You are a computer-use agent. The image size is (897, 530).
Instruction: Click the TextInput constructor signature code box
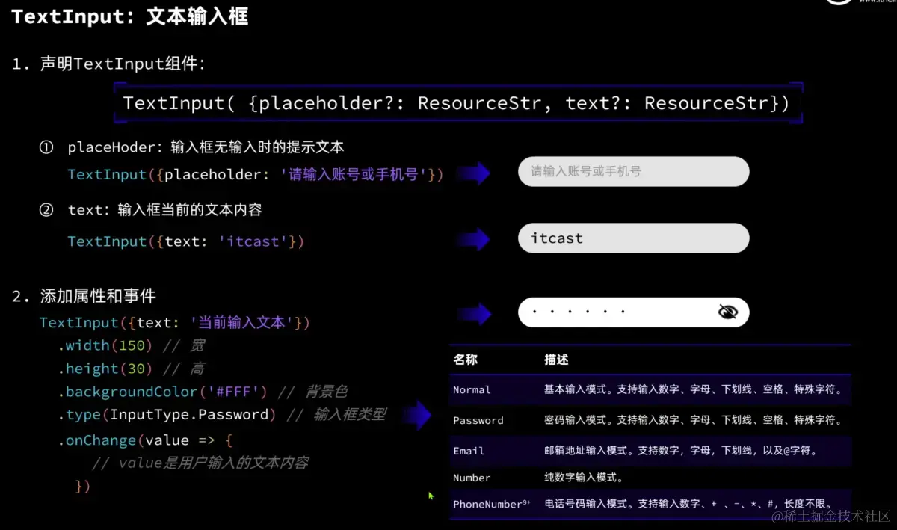tap(457, 103)
